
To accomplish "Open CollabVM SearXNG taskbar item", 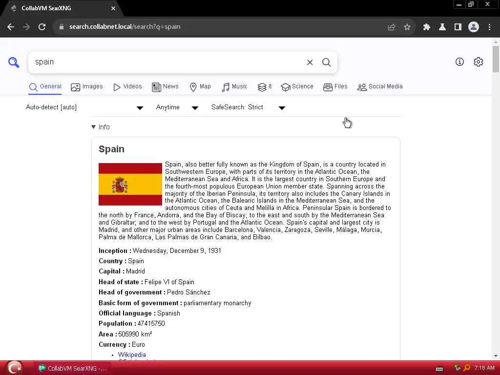I will click(x=72, y=368).
